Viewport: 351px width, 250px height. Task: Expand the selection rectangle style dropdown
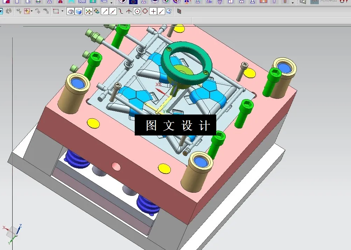click(62, 11)
